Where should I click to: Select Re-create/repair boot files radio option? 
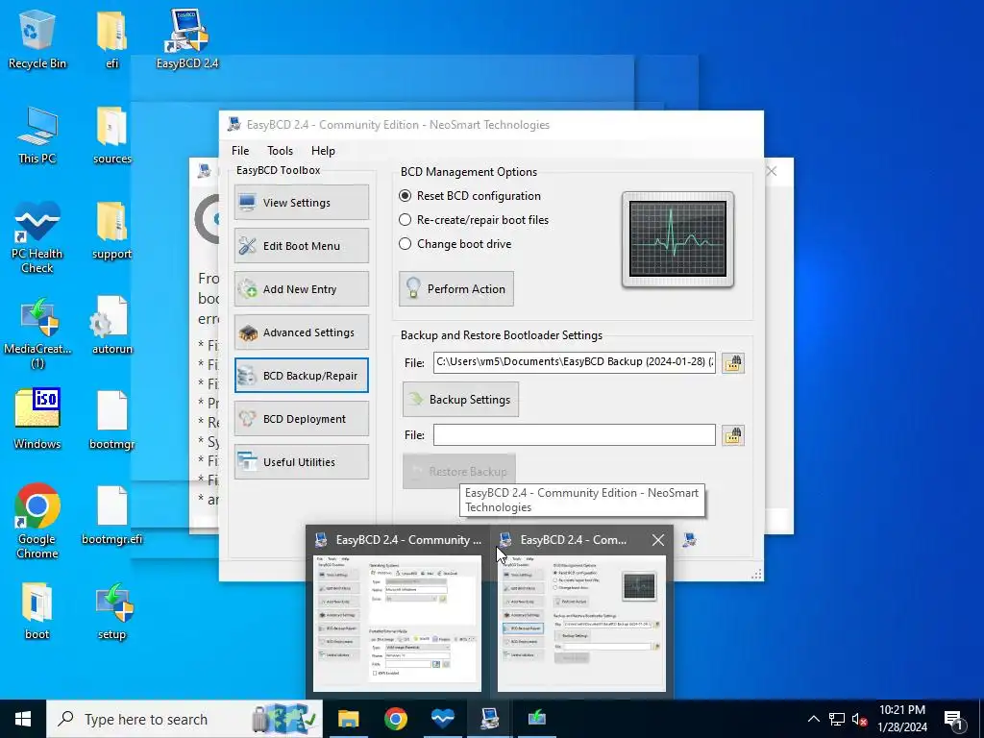474,220
